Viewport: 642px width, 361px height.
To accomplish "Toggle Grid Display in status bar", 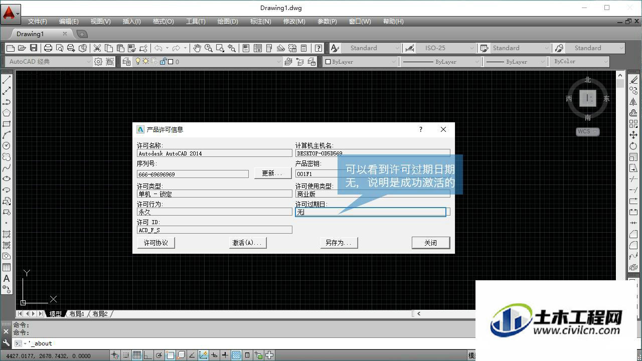I will (137, 355).
